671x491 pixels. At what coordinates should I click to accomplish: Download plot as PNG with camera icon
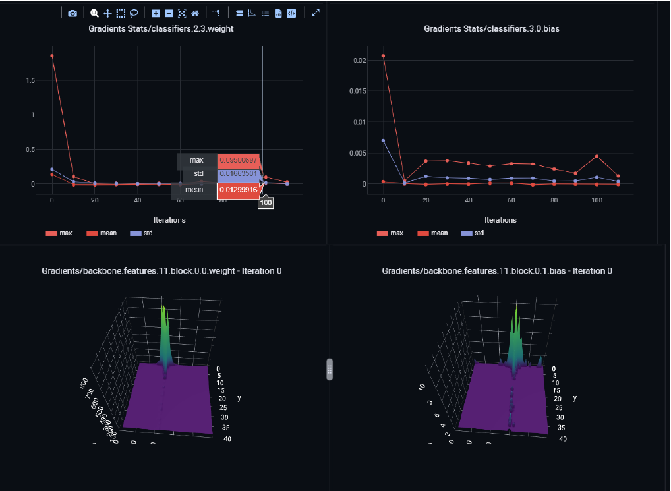[x=73, y=13]
